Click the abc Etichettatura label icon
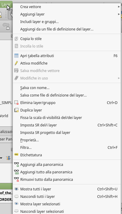The image size is (122, 214). (x=16, y=155)
